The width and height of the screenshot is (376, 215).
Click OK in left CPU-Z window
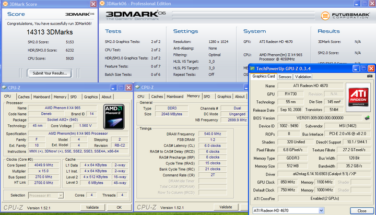click(119, 207)
